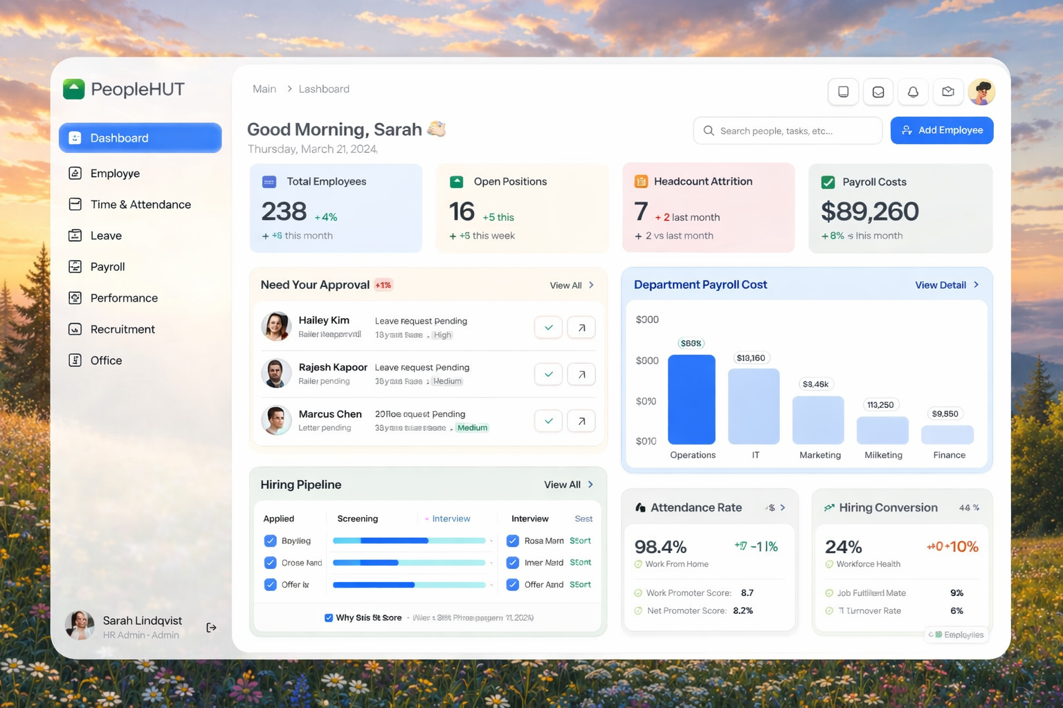Click the log out icon beside Sarah Lindqvist

pos(211,628)
